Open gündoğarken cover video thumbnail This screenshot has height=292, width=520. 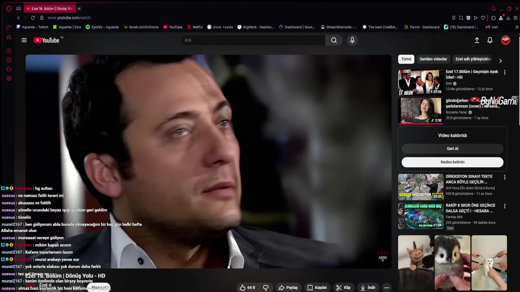(x=420, y=111)
